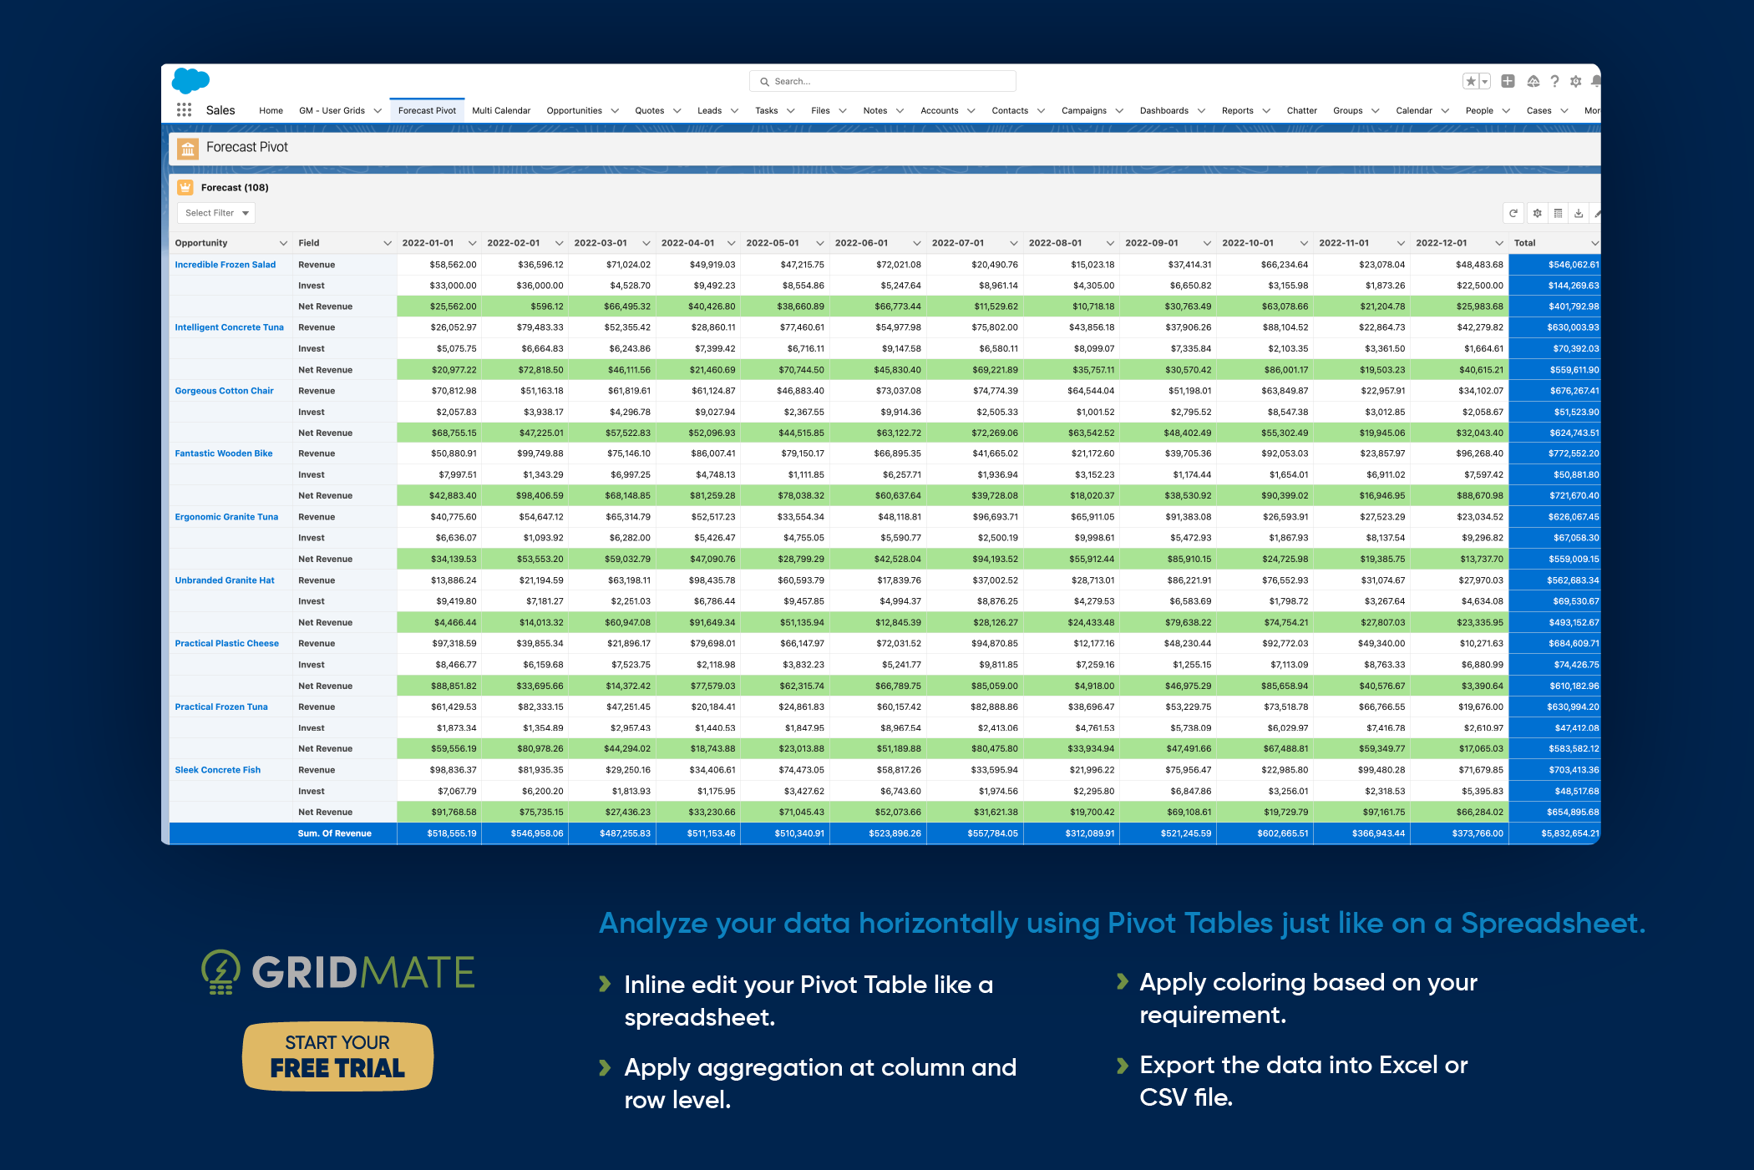The image size is (1754, 1170).
Task: Open the global add new record plus icon
Action: (1508, 81)
